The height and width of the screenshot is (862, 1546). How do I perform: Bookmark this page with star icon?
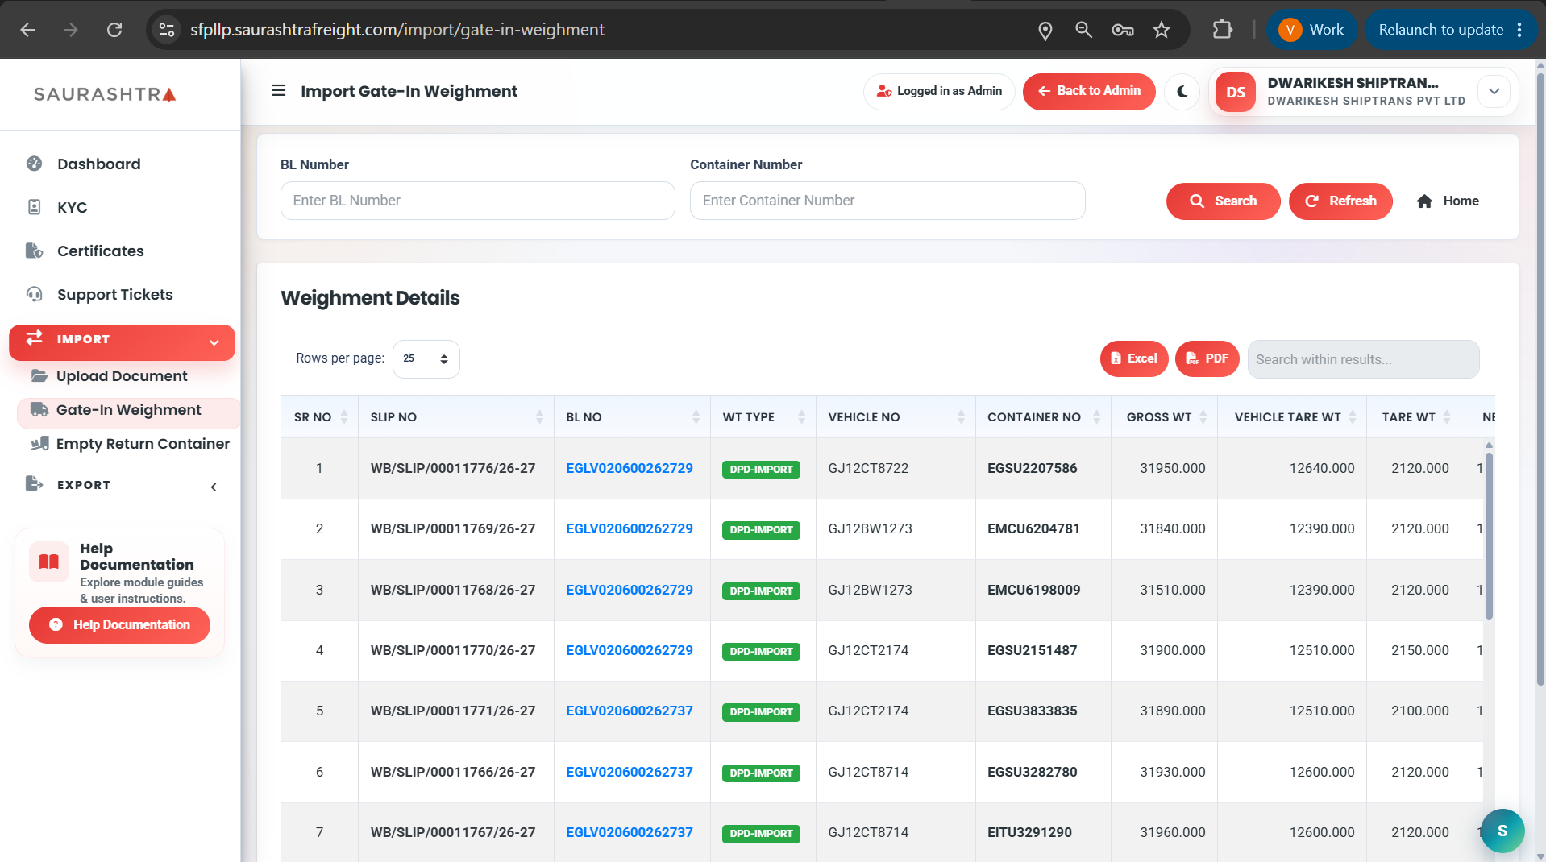(1161, 30)
